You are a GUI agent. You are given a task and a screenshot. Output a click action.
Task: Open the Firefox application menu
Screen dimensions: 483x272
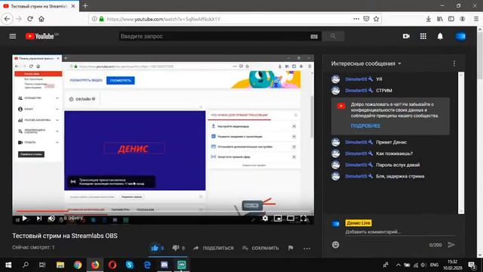pyautogui.click(x=476, y=19)
